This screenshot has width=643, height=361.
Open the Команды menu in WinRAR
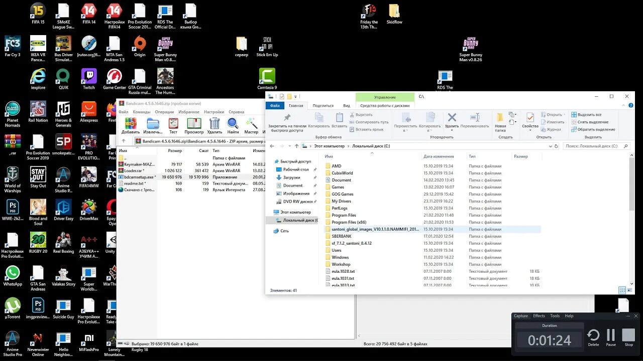[142, 112]
